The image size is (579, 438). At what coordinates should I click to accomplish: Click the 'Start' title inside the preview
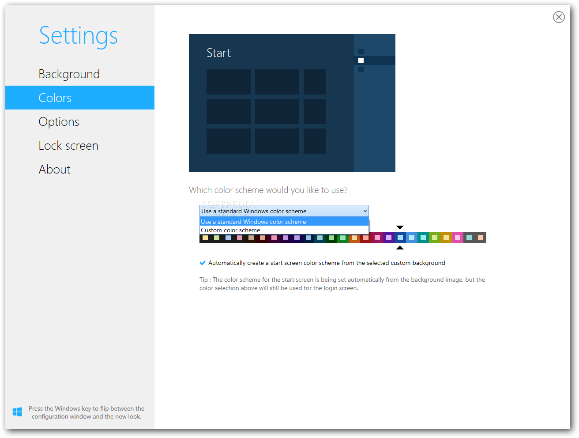click(x=218, y=53)
